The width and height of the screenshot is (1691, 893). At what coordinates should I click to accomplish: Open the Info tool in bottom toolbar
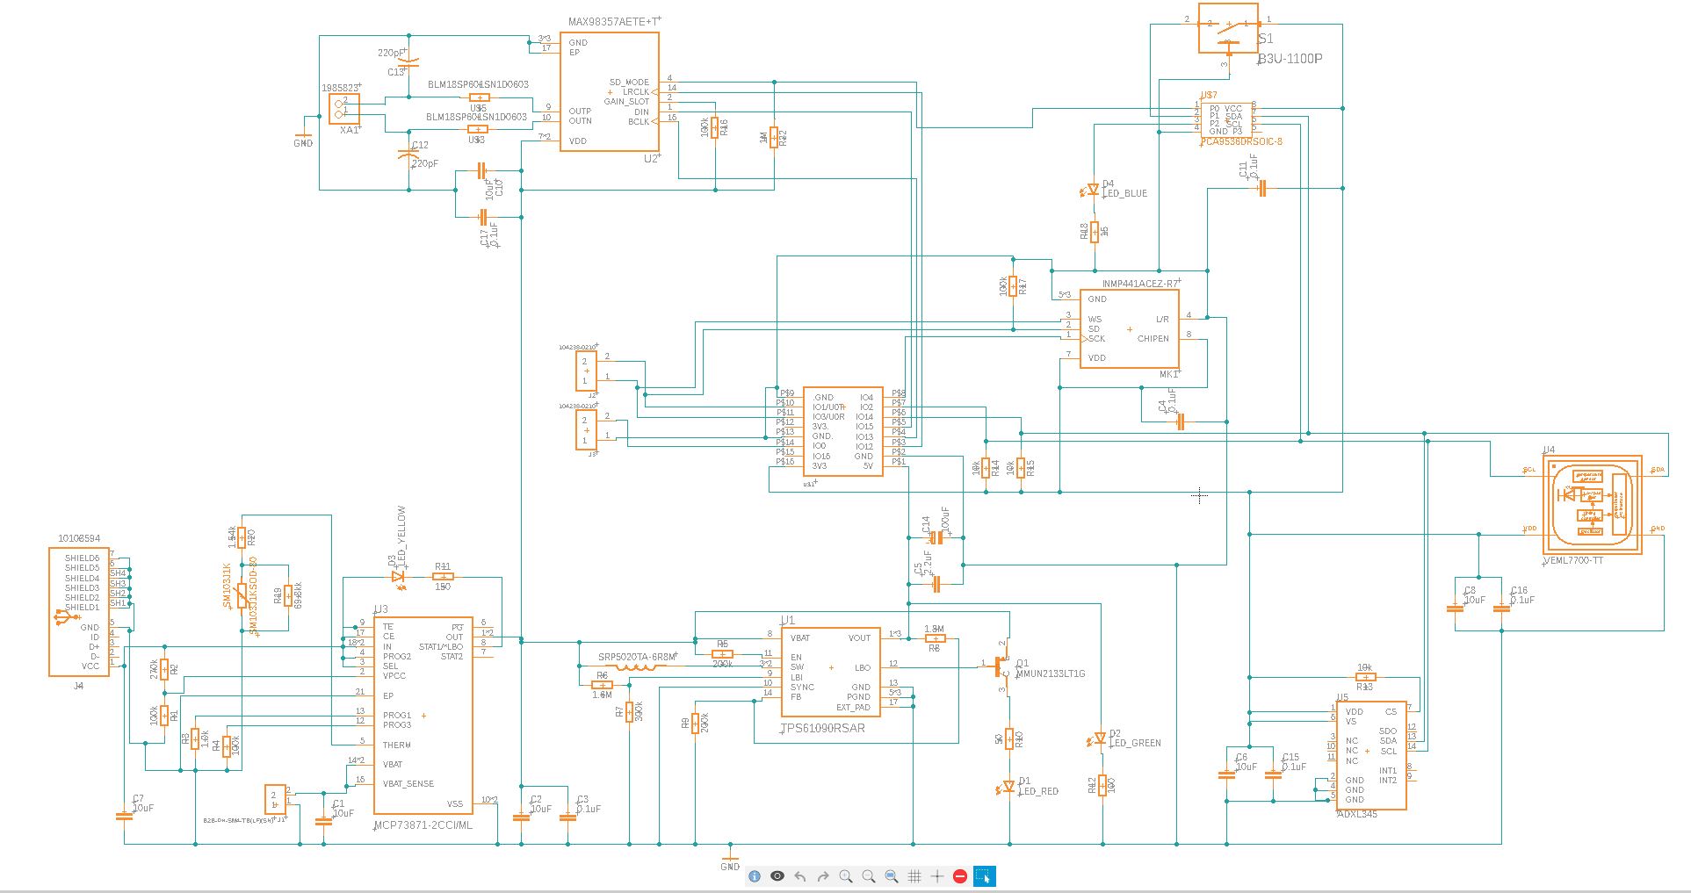755,876
